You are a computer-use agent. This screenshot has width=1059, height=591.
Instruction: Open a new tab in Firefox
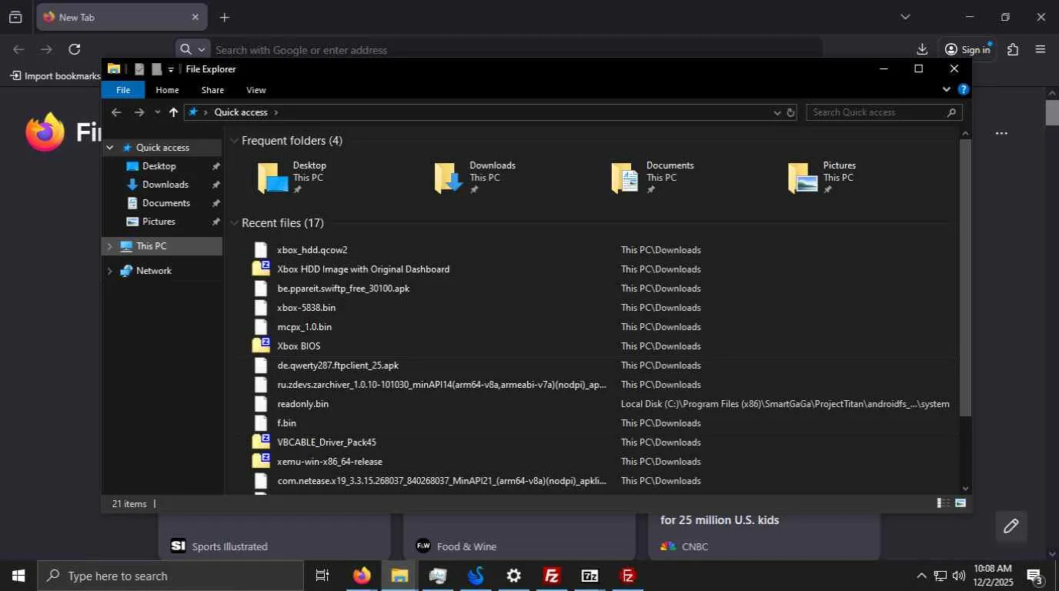click(224, 17)
